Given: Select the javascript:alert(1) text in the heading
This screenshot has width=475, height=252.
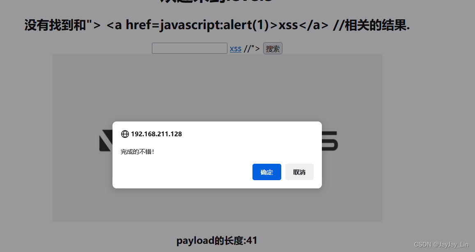Looking at the screenshot, I should (214, 25).
